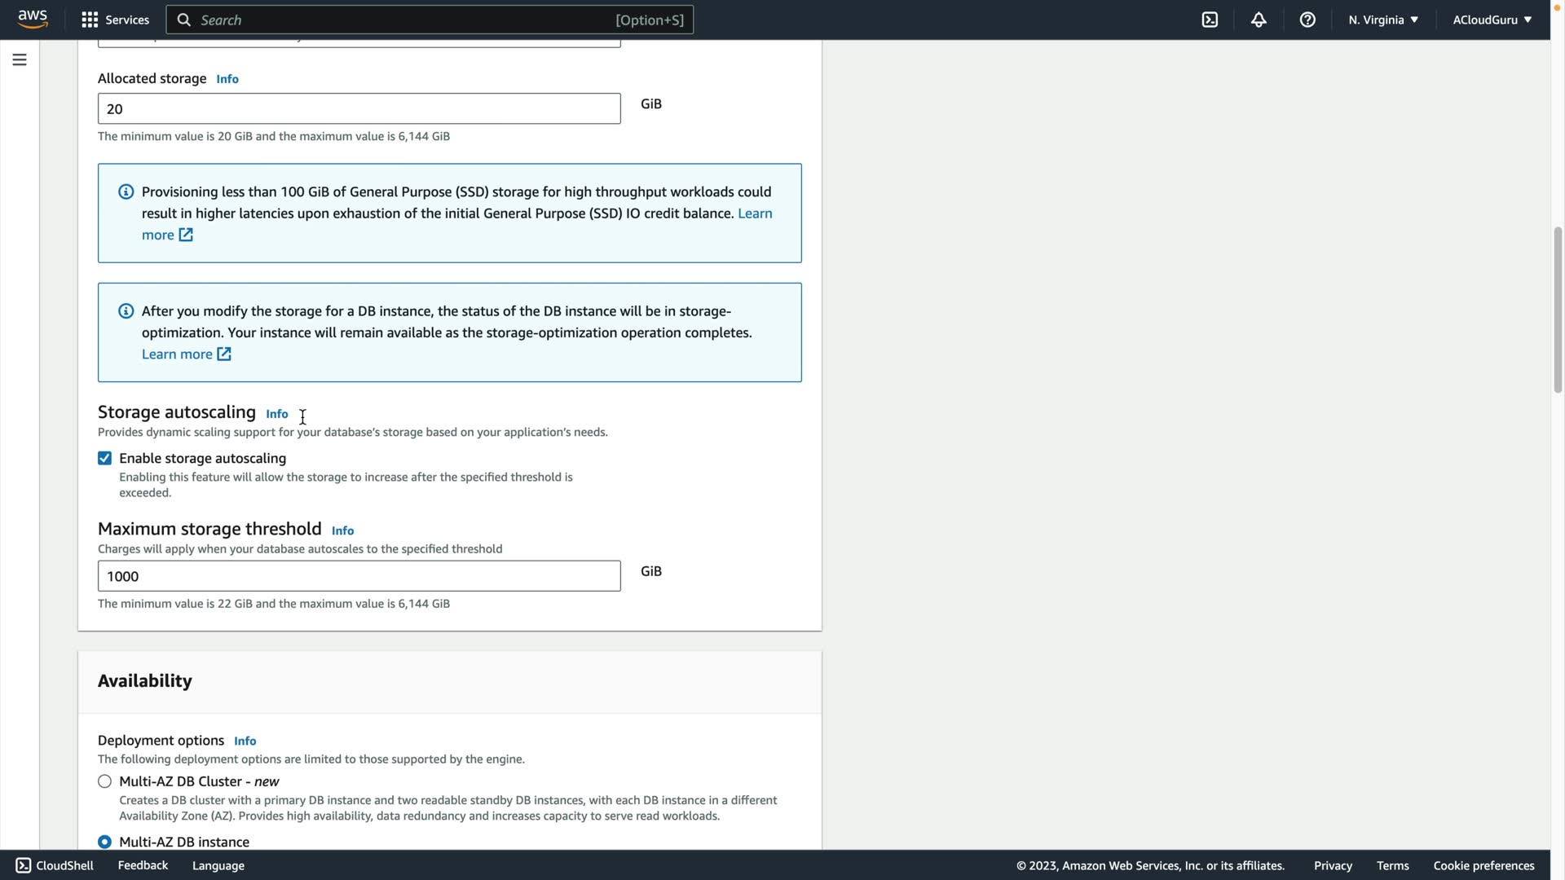
Task: Open Info link beside Storage autoscaling
Action: coord(276,414)
